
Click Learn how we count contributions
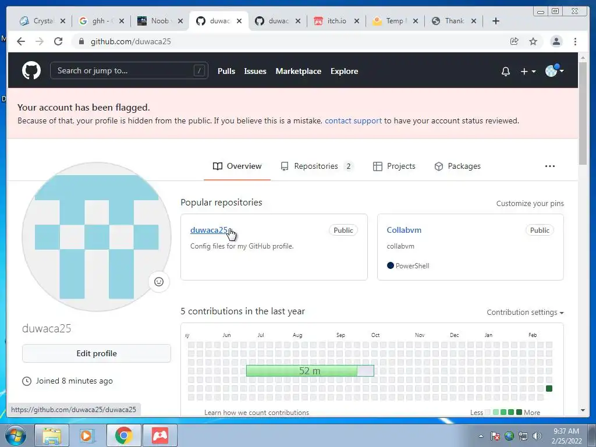[x=257, y=413]
